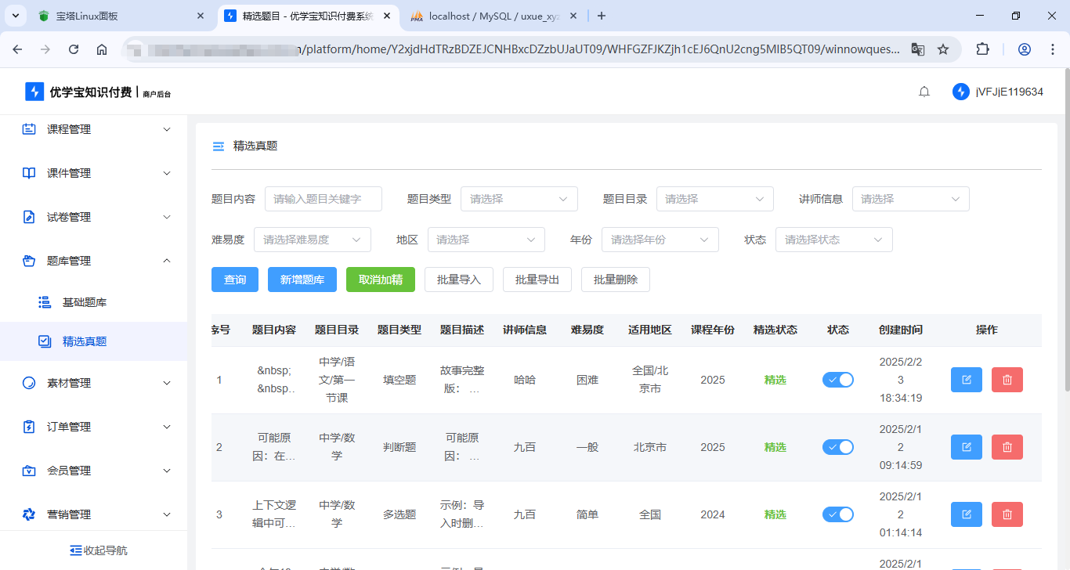Click the notification bell icon

pyautogui.click(x=924, y=92)
